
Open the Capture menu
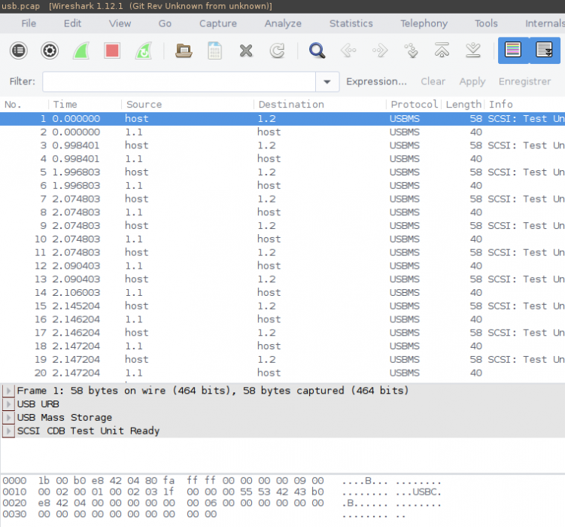pos(218,23)
